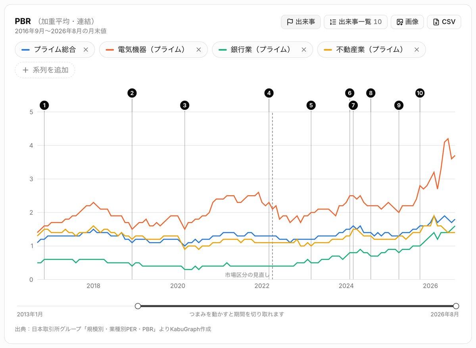Click the 2026 x-axis label
Viewport: 476px width, 348px height.
pos(430,286)
